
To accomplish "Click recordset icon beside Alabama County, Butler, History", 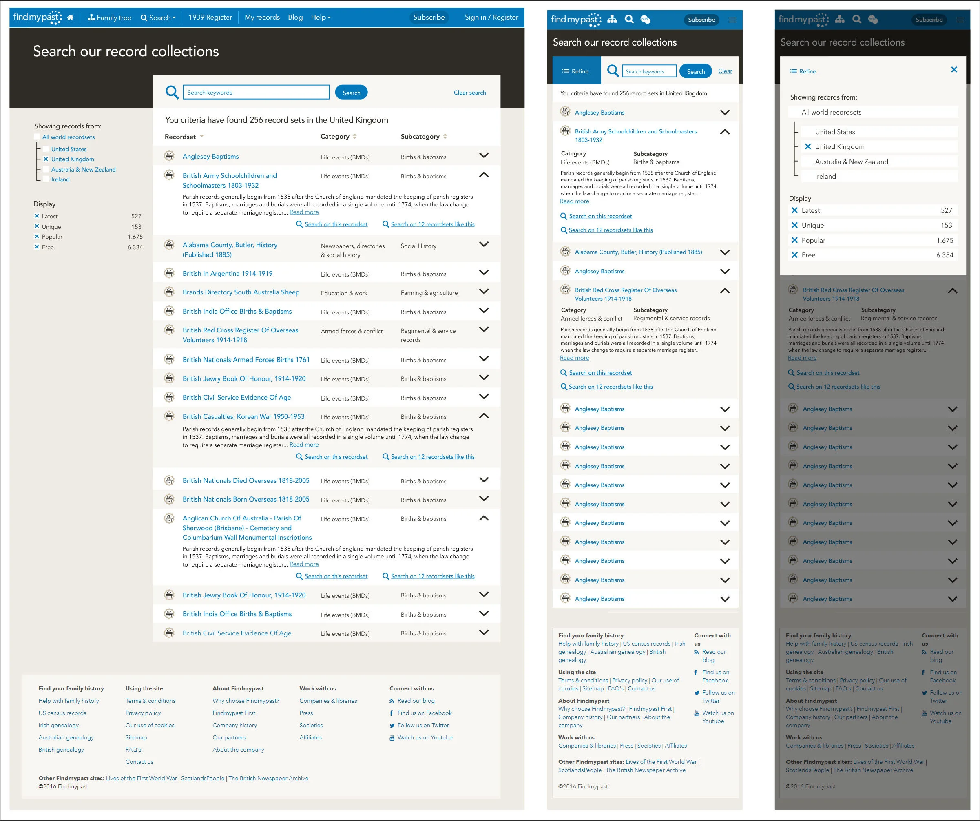I will [x=169, y=245].
